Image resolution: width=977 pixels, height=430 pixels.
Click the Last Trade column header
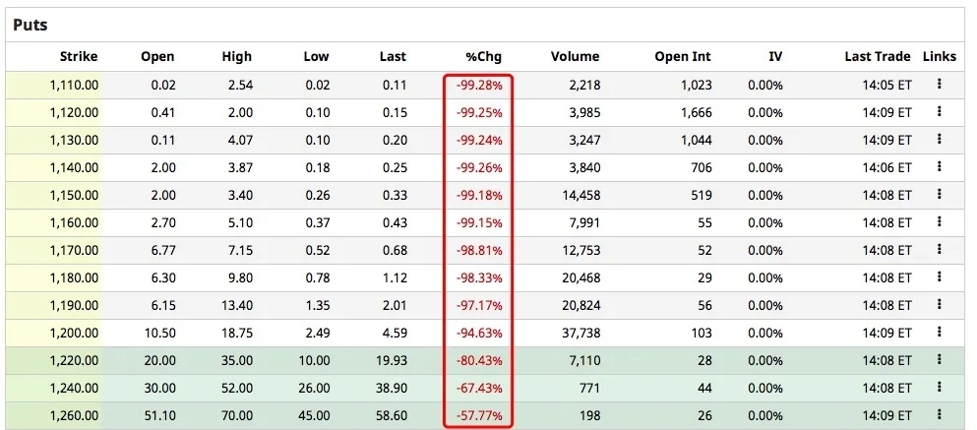point(877,56)
